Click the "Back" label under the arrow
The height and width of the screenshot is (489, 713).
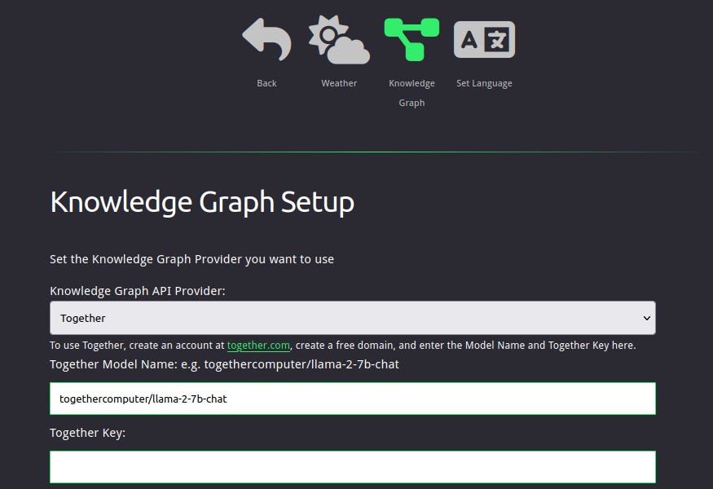pos(266,82)
